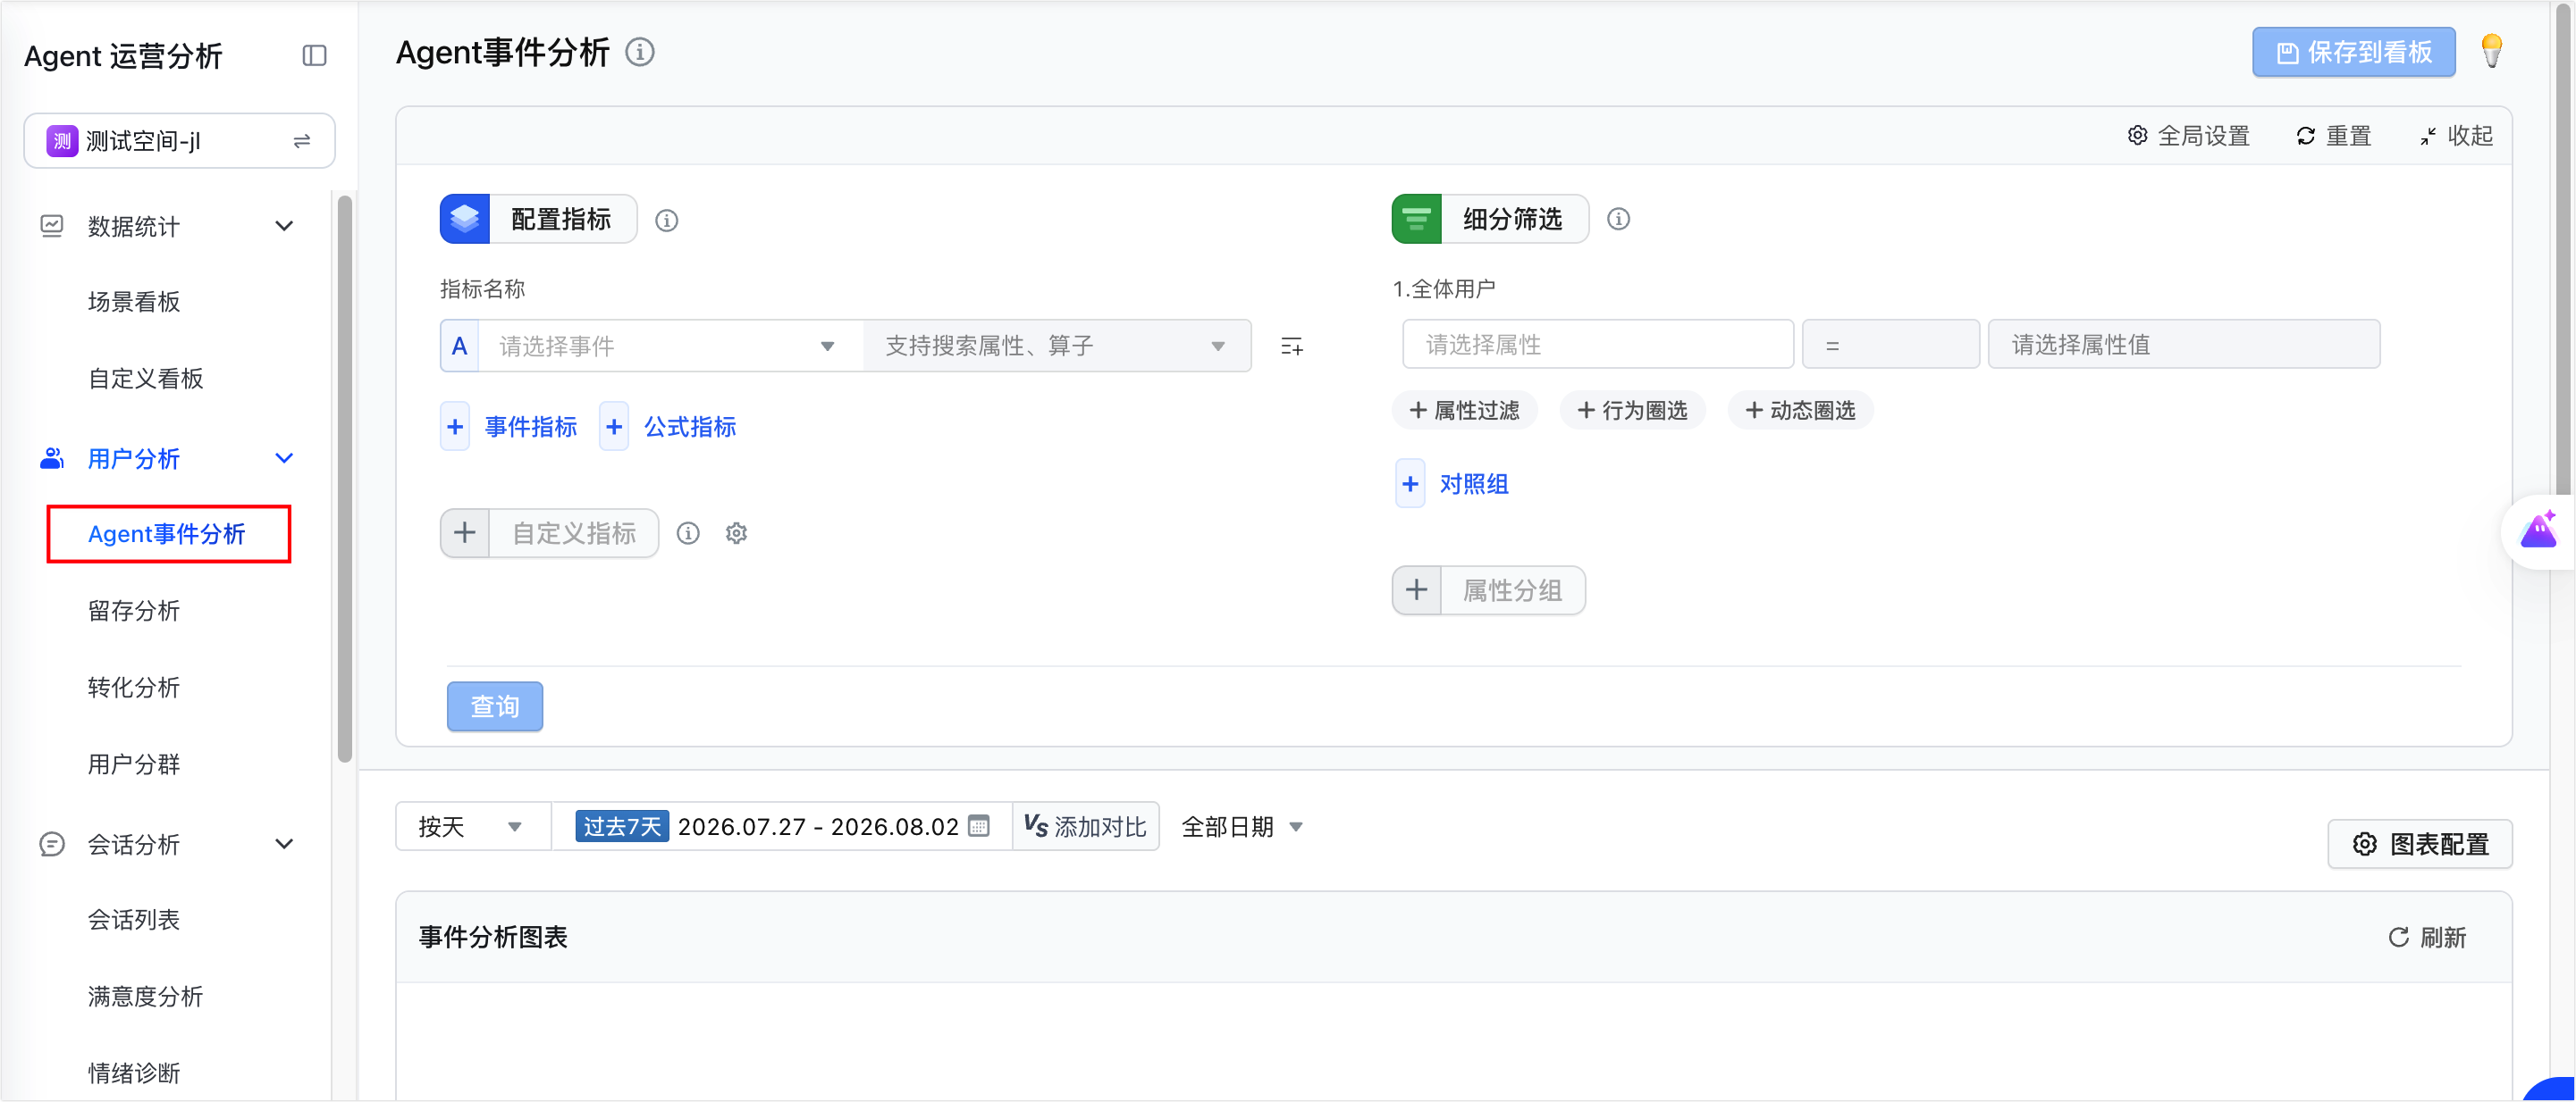Click the 查询 button
Viewport: 2576px width, 1102px height.
tap(495, 707)
